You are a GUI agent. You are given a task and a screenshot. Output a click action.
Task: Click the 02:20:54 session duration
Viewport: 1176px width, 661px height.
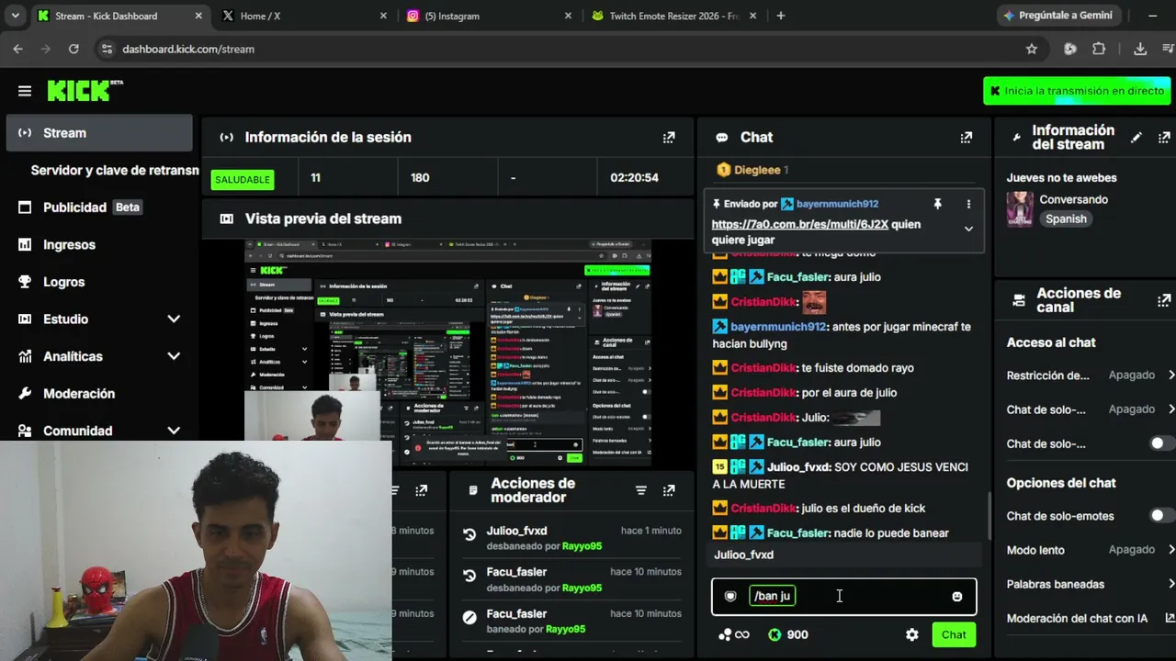point(634,178)
